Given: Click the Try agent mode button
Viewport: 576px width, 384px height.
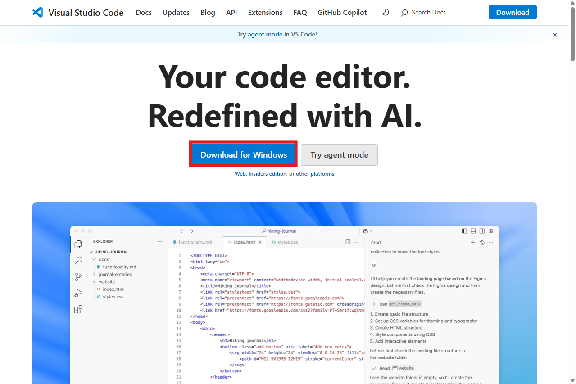Looking at the screenshot, I should point(340,155).
